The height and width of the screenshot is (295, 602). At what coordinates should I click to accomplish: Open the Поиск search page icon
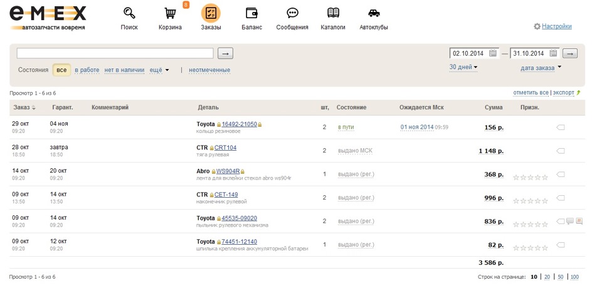(x=129, y=14)
